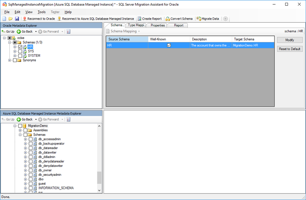
Task: Go Forward in Azure SQL Metadata Explorer
Action: click(49, 119)
